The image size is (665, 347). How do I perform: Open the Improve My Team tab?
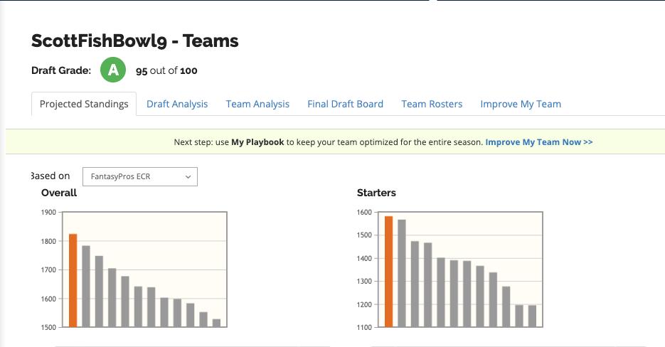(x=521, y=104)
